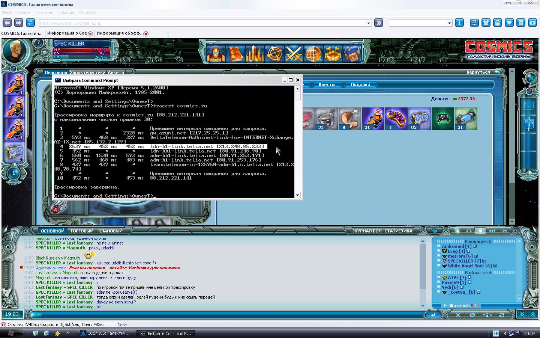Click the arrow before Breg [4]

pos(438,251)
